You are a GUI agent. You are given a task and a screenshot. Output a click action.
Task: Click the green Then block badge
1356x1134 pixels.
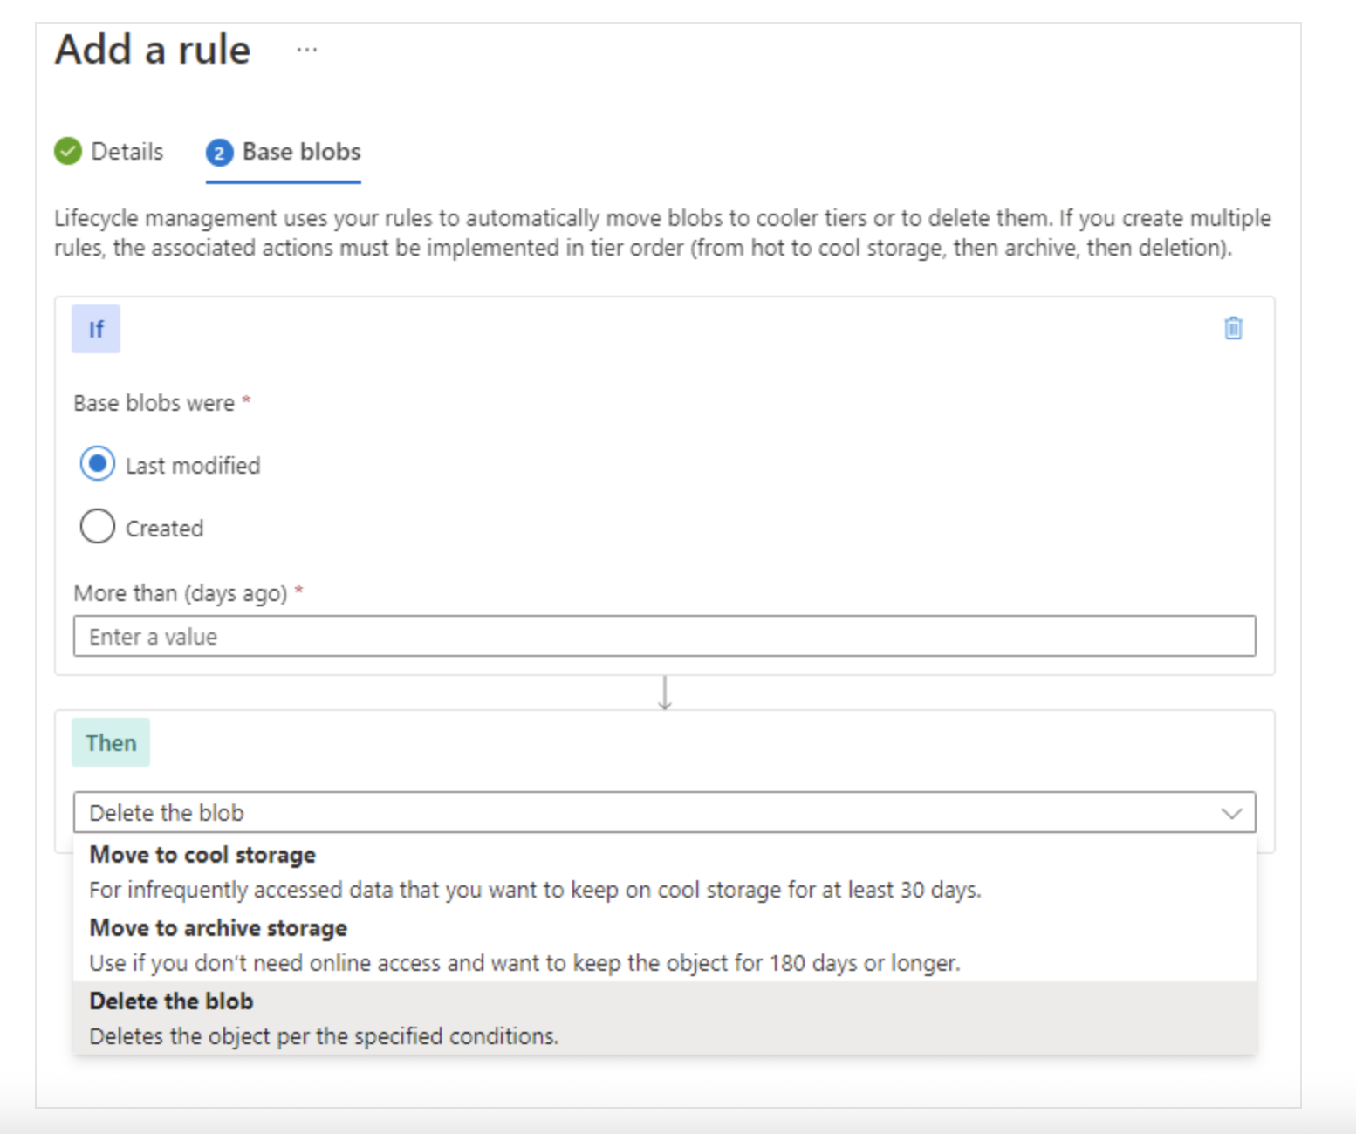point(111,743)
